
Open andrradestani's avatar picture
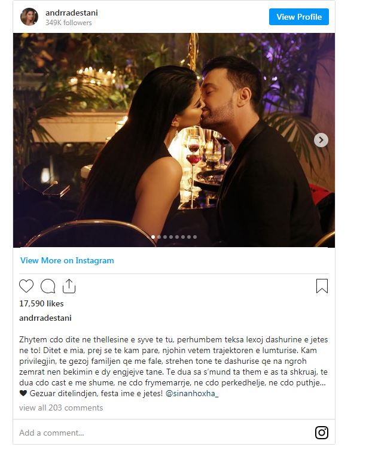[x=29, y=17]
